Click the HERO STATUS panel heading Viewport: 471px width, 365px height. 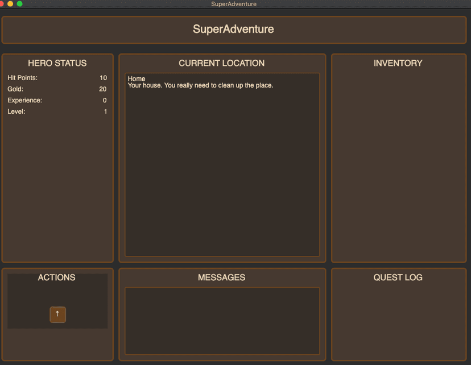pos(57,63)
